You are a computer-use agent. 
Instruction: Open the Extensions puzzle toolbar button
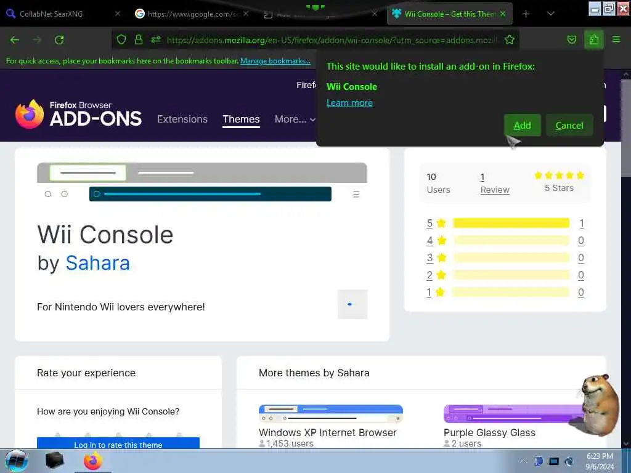[x=594, y=39]
